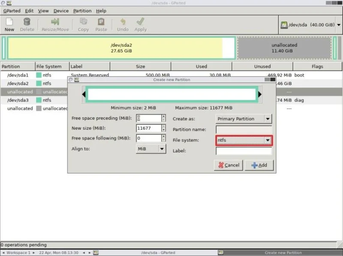Viewport: 343px width, 256px height.
Task: Click the Label text field
Action: tap(244, 151)
